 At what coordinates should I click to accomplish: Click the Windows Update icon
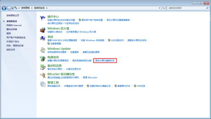click(x=43, y=50)
